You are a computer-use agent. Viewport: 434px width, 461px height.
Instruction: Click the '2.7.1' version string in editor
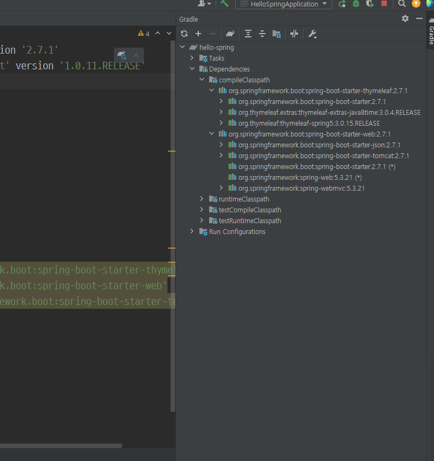[x=40, y=50]
